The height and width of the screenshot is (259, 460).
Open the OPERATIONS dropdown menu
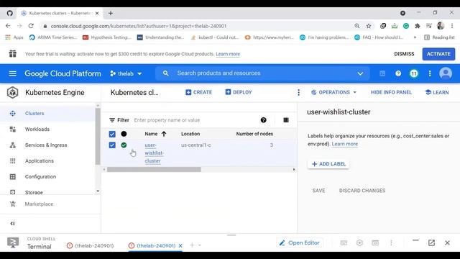[333, 92]
